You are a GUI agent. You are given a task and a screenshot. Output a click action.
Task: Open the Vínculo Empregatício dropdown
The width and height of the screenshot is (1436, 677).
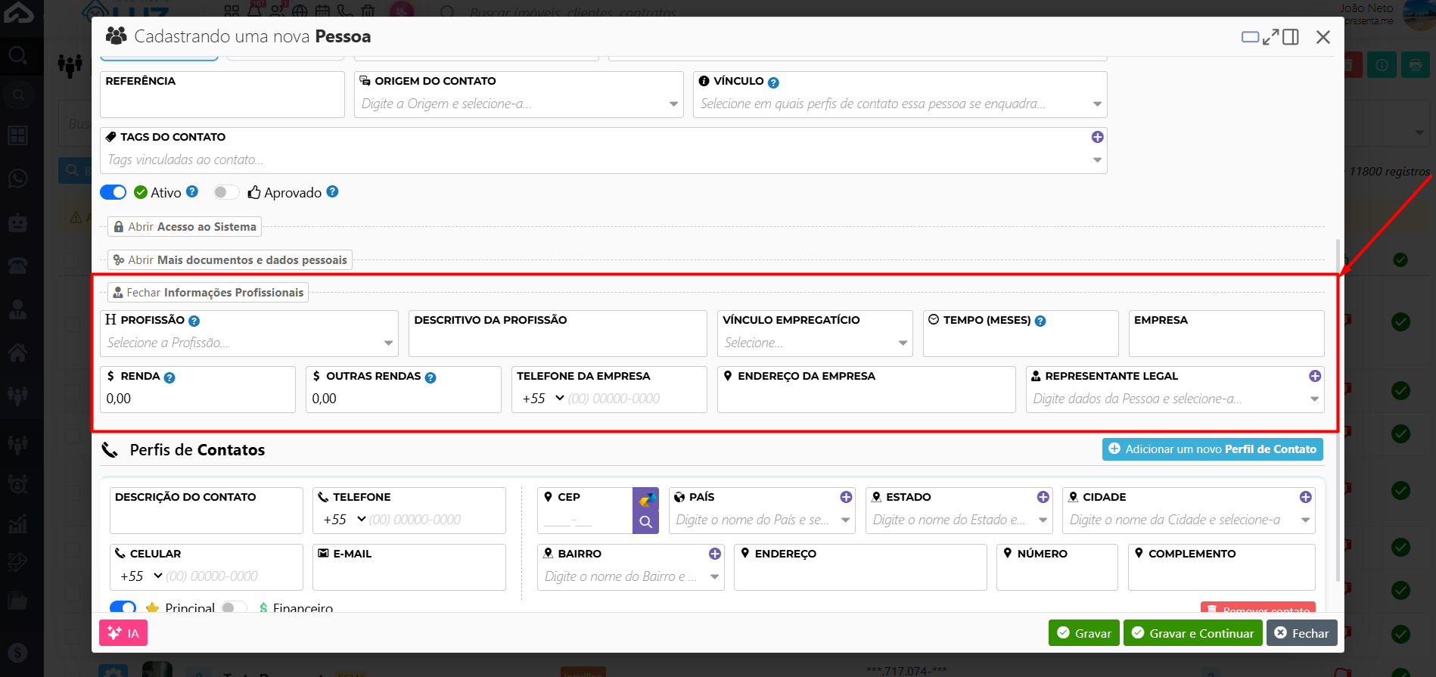[903, 343]
